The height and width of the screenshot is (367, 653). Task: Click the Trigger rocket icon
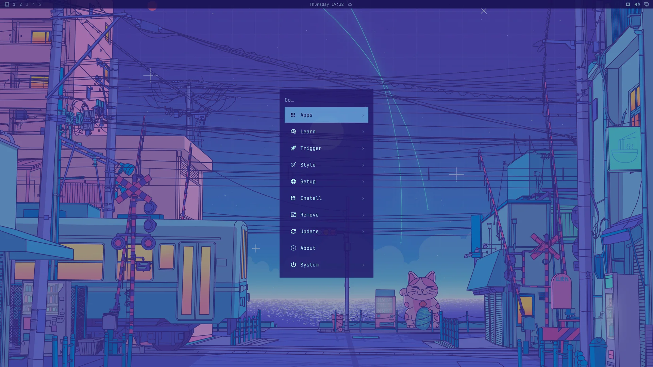(x=293, y=148)
